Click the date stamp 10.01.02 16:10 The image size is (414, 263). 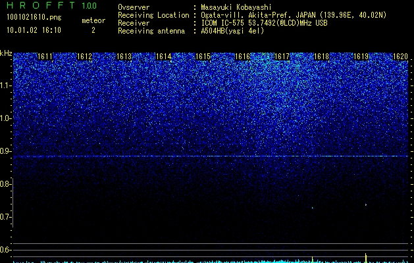[34, 30]
